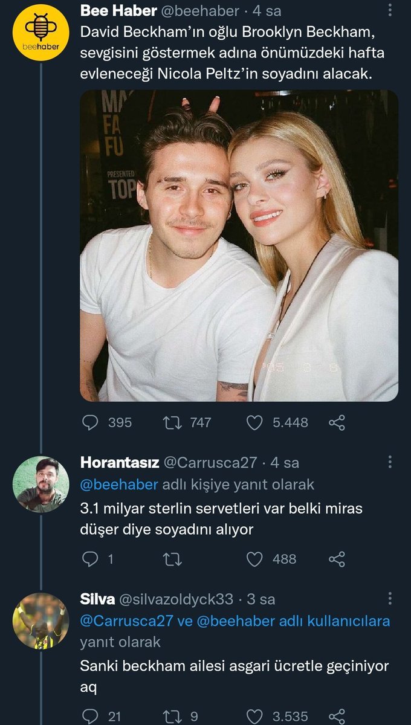411x725 pixels.
Task: Open more options for Silva's tweet
Action: 390,599
